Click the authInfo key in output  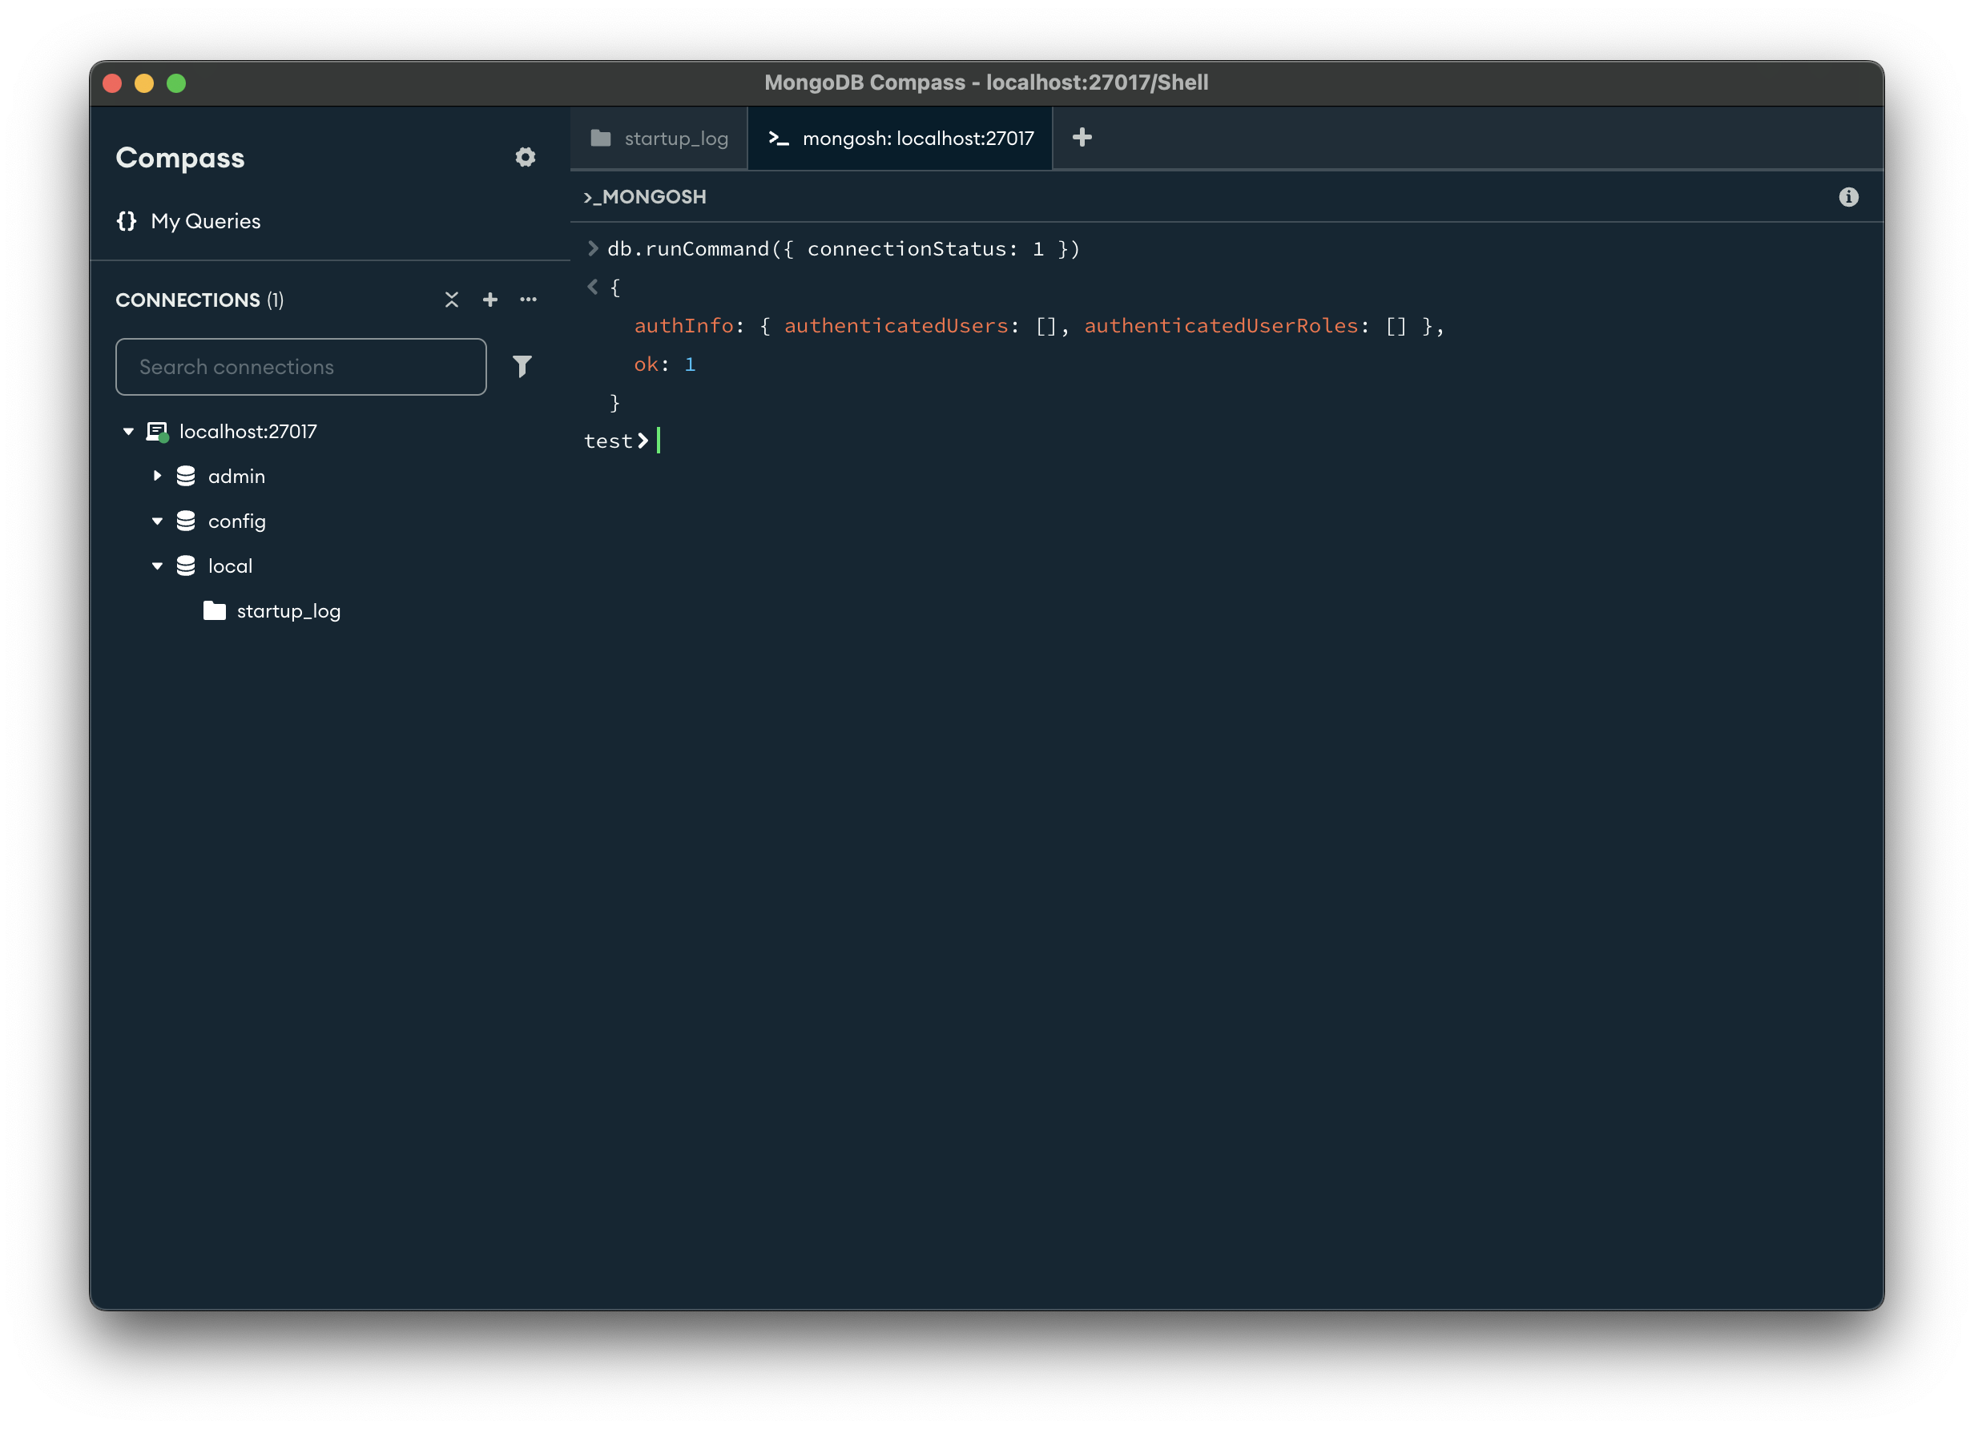click(683, 326)
